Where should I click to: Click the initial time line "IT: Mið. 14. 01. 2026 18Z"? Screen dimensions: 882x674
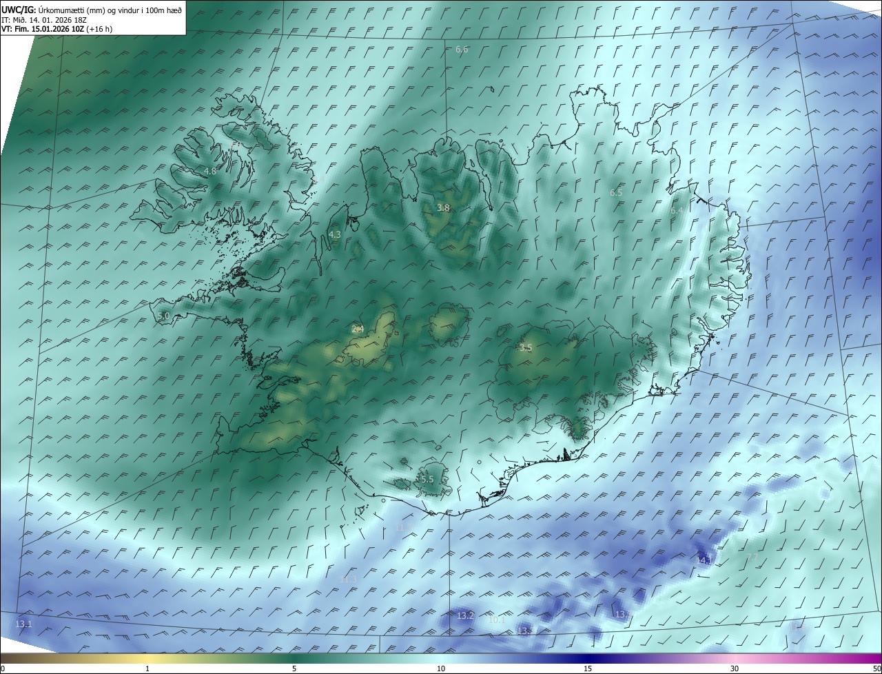point(45,20)
